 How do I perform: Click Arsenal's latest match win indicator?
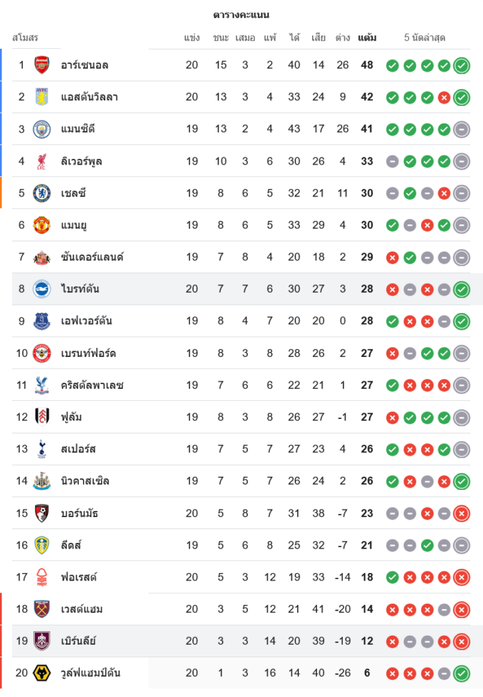(461, 66)
